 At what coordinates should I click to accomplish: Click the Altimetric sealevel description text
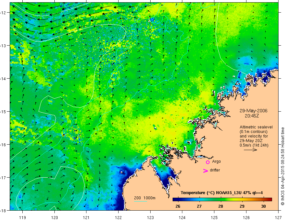tap(256, 127)
